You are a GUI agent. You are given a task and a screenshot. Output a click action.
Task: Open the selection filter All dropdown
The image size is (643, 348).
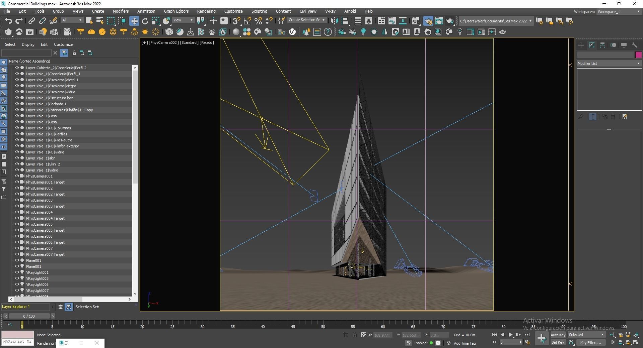coord(72,20)
